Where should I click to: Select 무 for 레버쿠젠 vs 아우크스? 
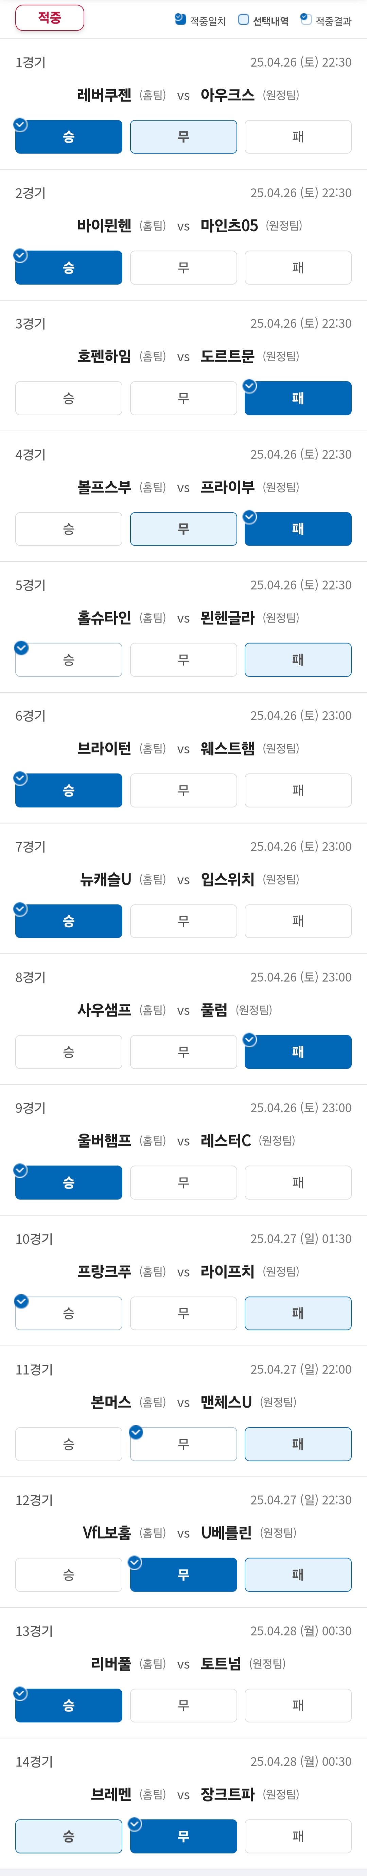(x=183, y=137)
